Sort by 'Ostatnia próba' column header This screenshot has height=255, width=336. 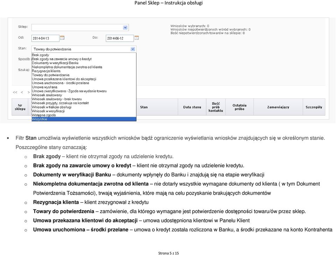click(239, 107)
